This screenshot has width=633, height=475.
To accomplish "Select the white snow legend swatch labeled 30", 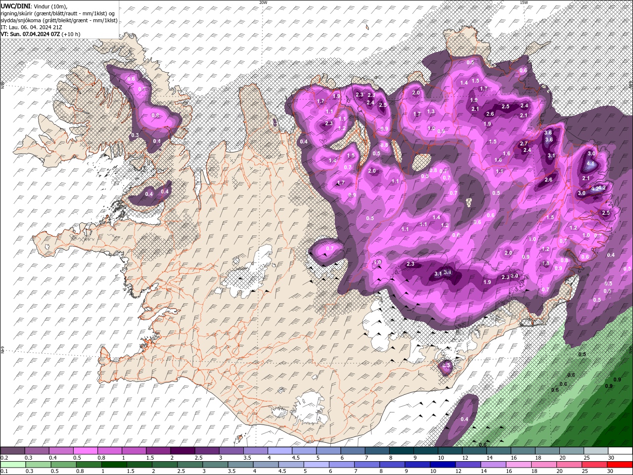I will (620, 451).
